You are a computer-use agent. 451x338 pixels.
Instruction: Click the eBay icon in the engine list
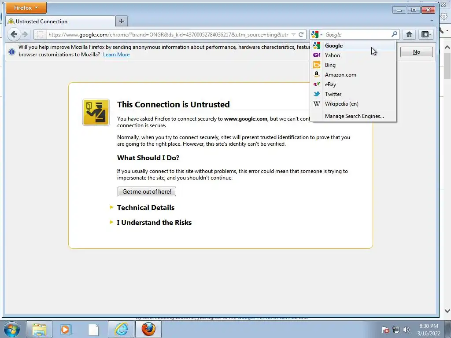[x=317, y=84]
